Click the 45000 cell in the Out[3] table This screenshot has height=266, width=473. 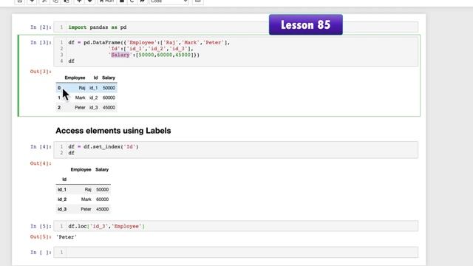[x=109, y=107]
